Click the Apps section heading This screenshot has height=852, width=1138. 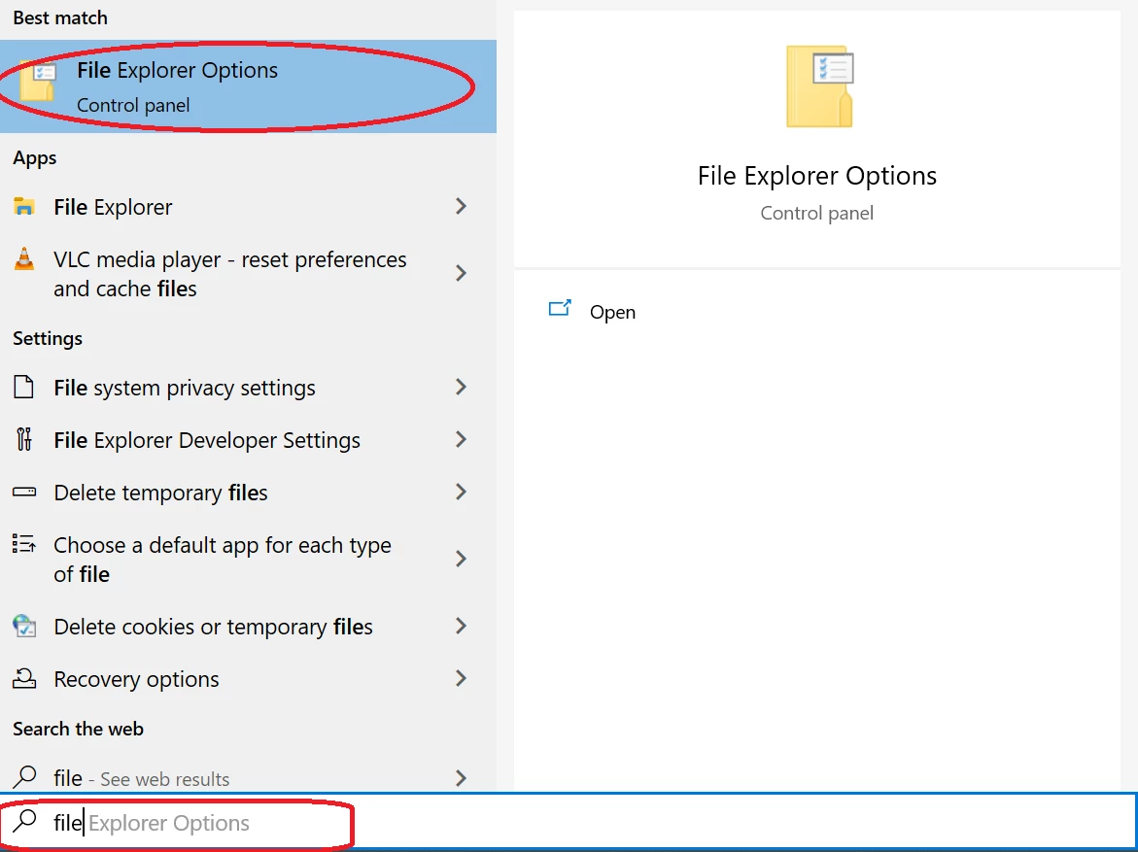pos(34,158)
